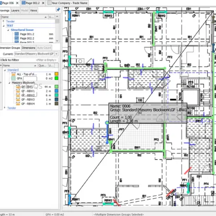Click the GFA area grid icon
Screen dimensions: 216x216
coord(14,78)
